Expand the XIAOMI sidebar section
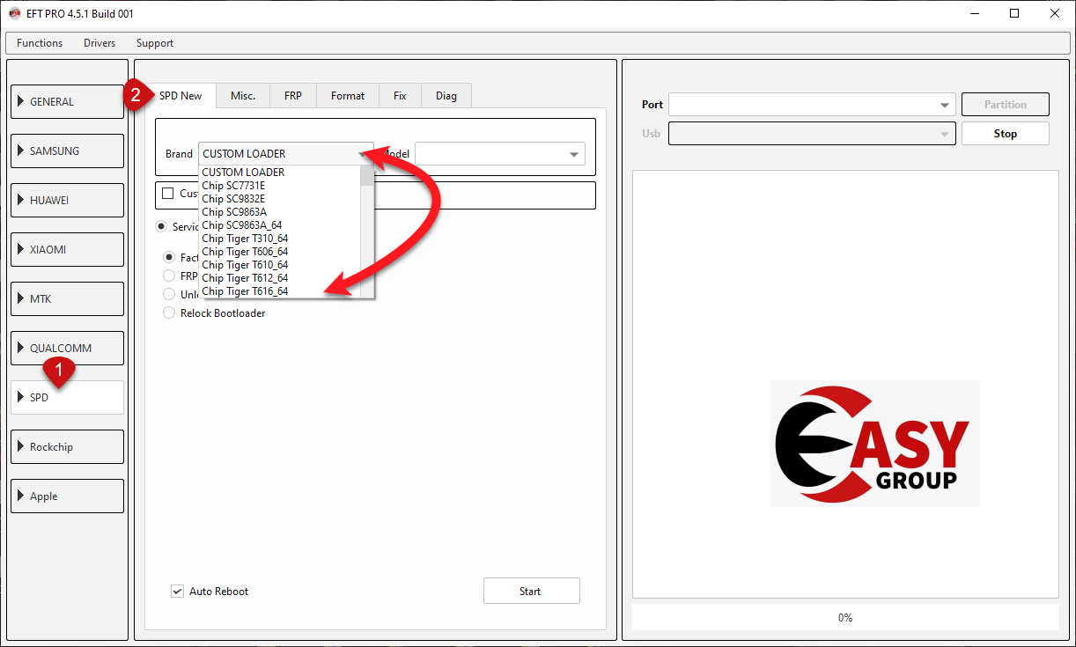Image resolution: width=1076 pixels, height=647 pixels. [x=67, y=250]
